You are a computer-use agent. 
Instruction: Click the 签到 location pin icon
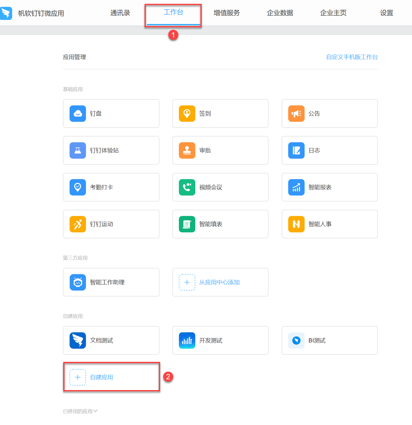[x=187, y=114]
